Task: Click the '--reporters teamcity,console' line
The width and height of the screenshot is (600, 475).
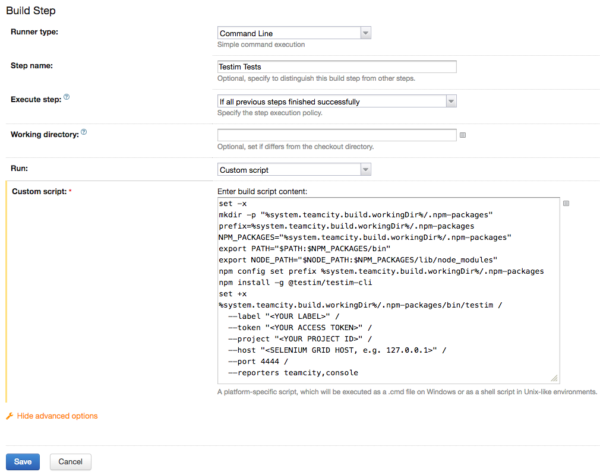Action: pos(293,372)
